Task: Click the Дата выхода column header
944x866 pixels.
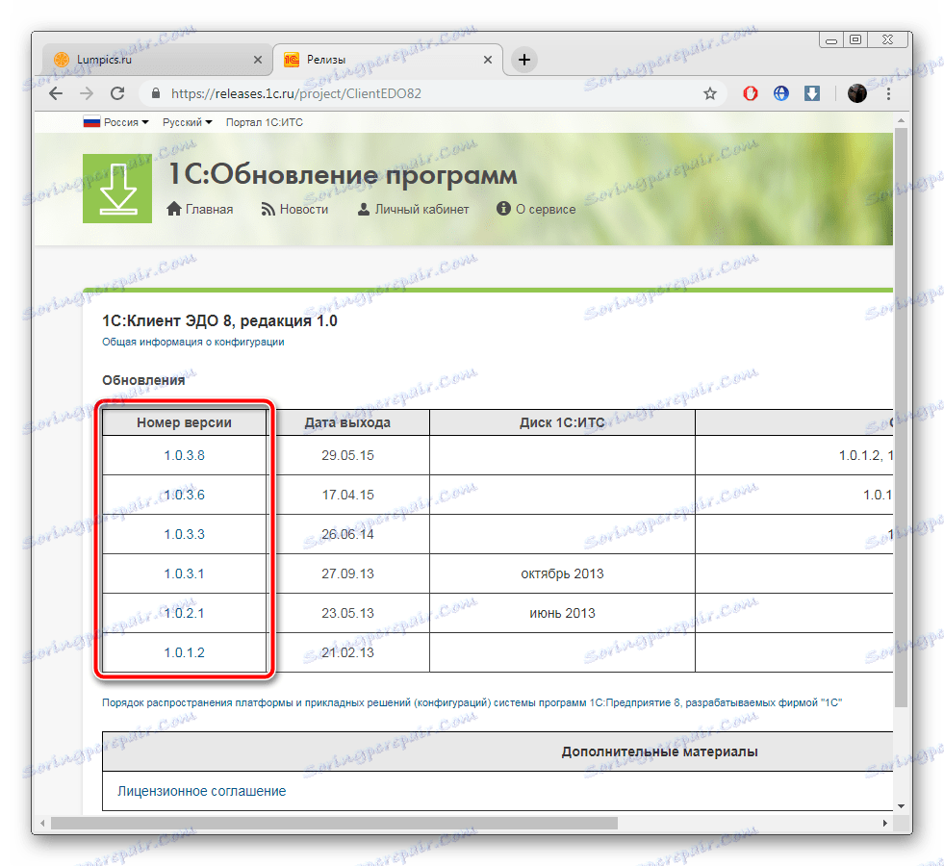Action: 347,422
